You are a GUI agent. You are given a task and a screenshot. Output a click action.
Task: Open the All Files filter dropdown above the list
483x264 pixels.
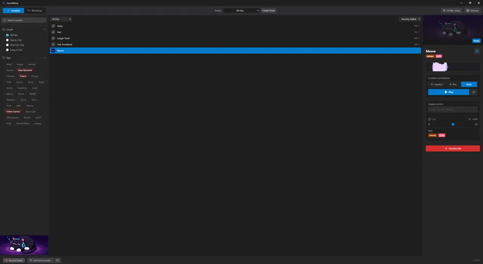pos(61,19)
